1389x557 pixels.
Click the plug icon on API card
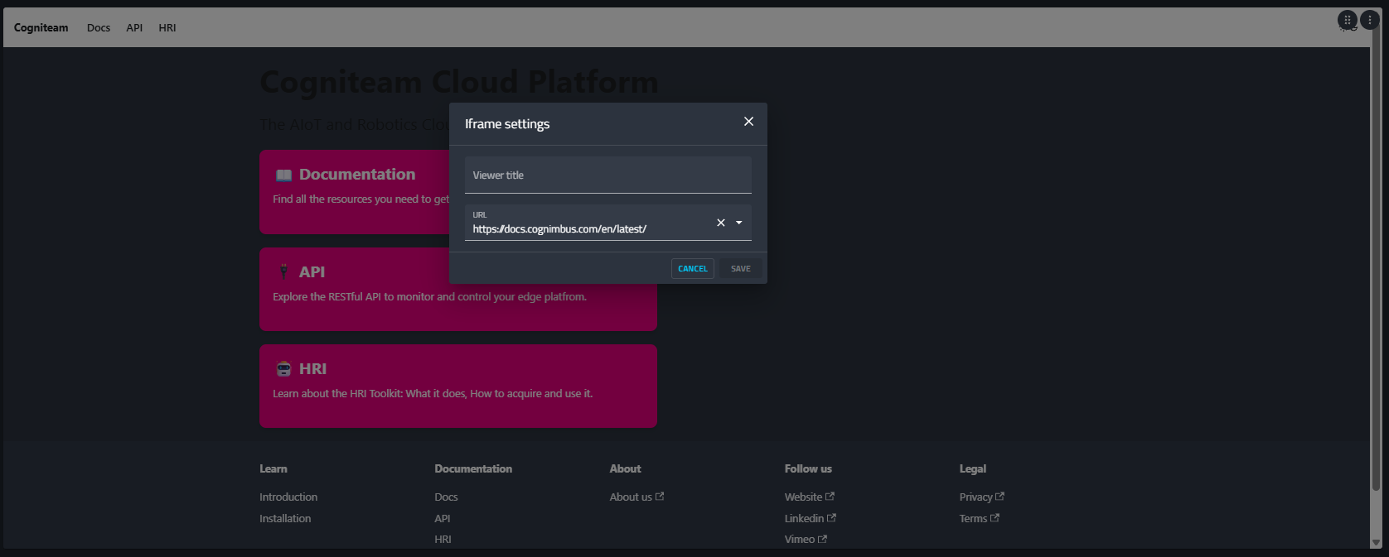point(284,271)
